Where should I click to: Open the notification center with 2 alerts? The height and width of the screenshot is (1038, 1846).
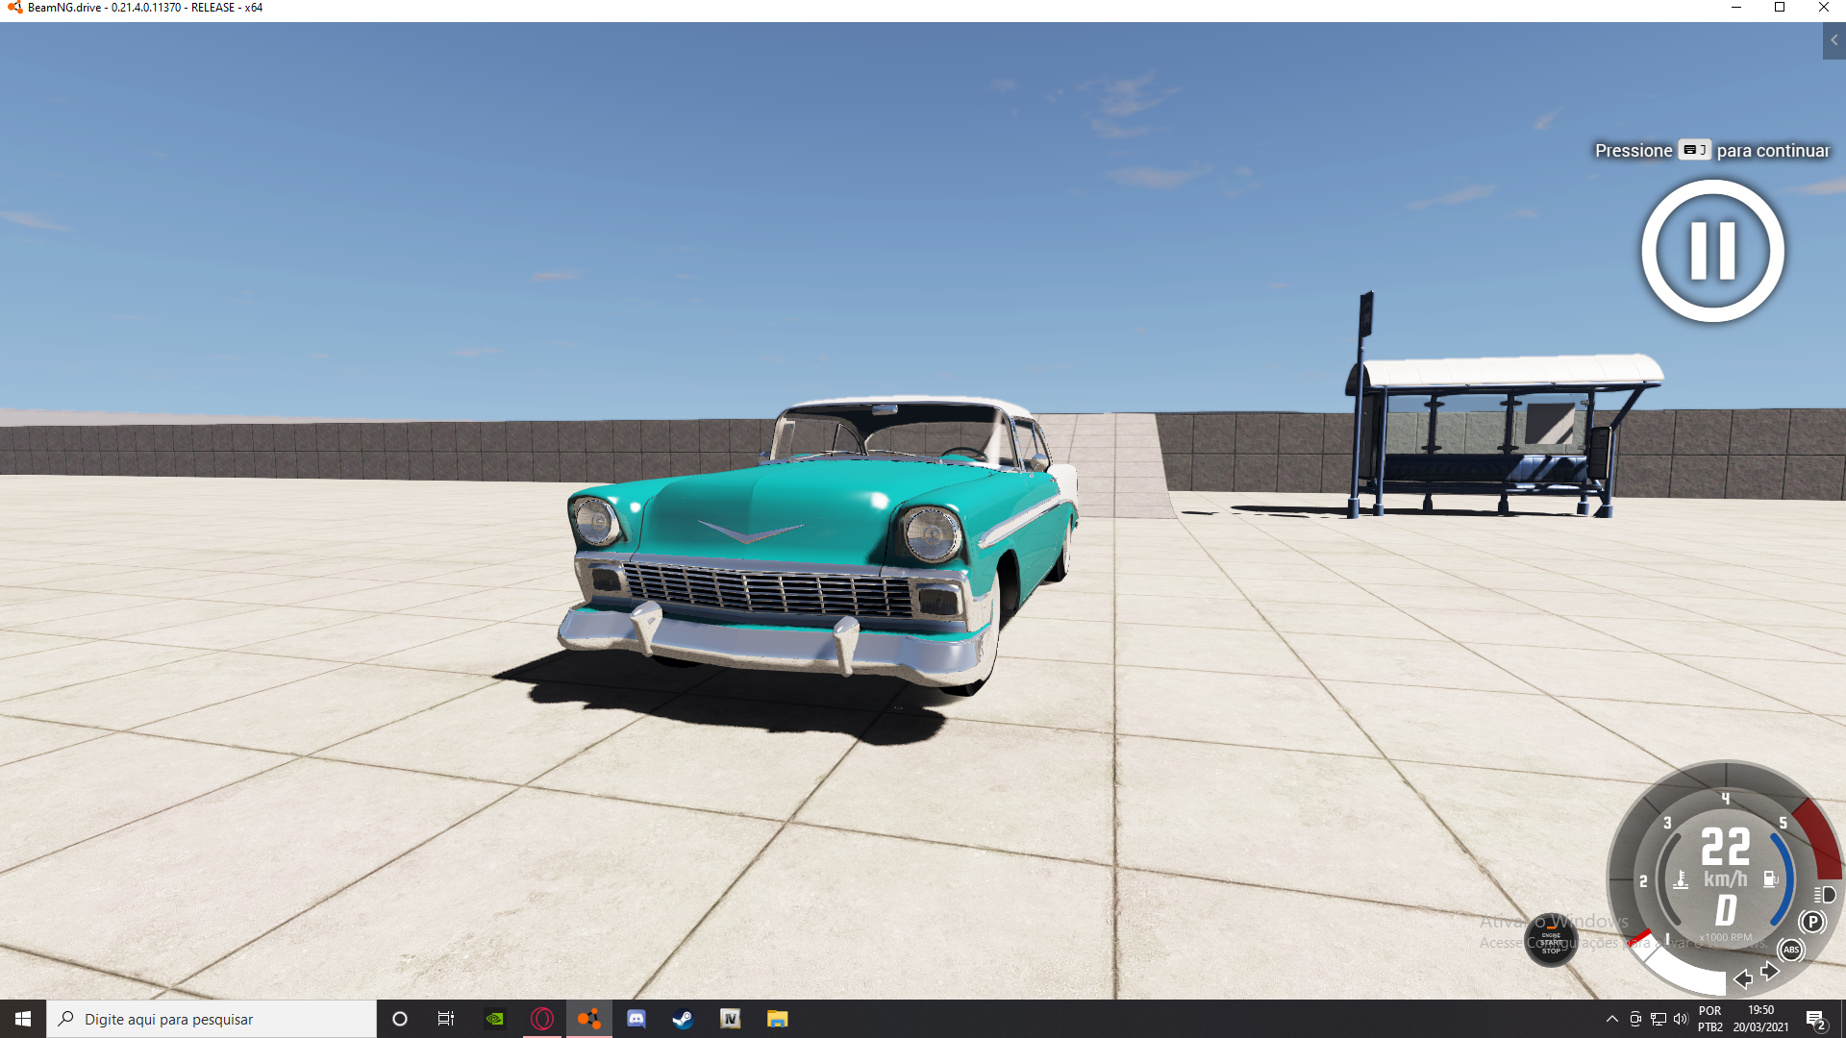coord(1815,1019)
